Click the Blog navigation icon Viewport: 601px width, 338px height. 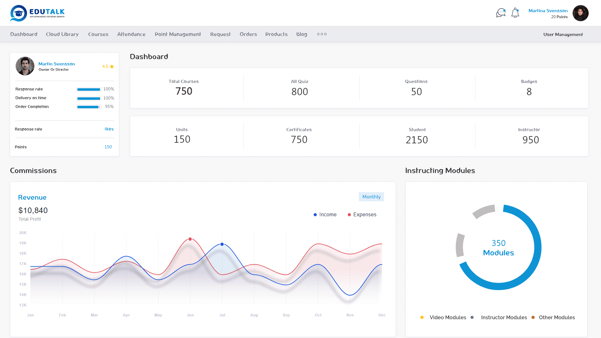click(302, 34)
